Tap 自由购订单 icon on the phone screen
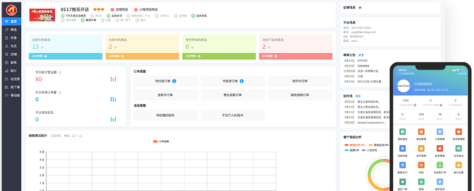The height and width of the screenshot is (191, 474). pos(440,165)
